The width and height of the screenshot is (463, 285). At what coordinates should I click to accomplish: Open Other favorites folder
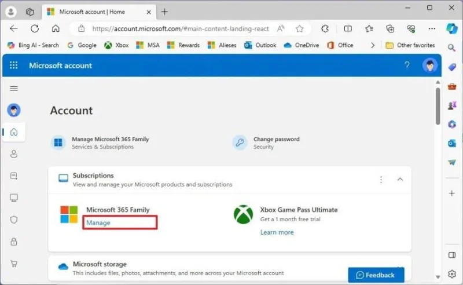(x=410, y=45)
